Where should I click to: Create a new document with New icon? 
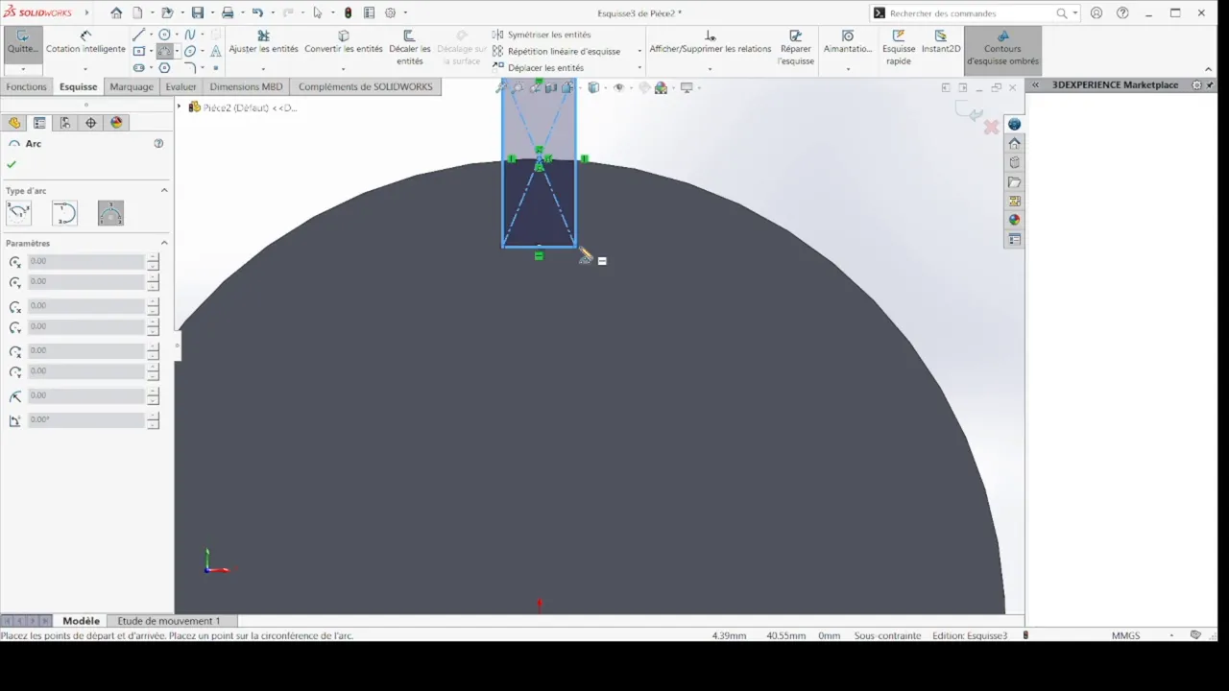tap(137, 12)
